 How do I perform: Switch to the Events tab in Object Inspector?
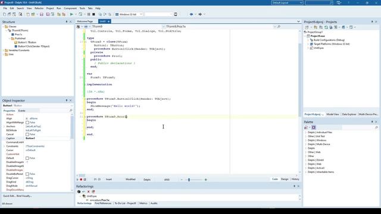click(21, 111)
